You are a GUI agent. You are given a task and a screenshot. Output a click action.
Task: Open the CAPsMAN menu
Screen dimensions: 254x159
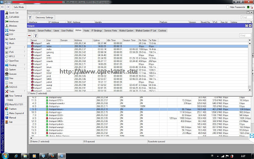pos(14,17)
